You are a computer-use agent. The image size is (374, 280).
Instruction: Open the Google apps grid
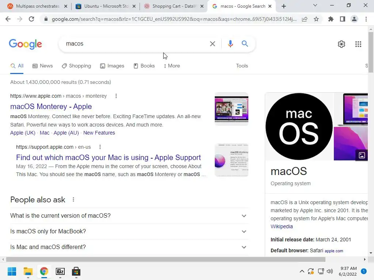point(358,44)
